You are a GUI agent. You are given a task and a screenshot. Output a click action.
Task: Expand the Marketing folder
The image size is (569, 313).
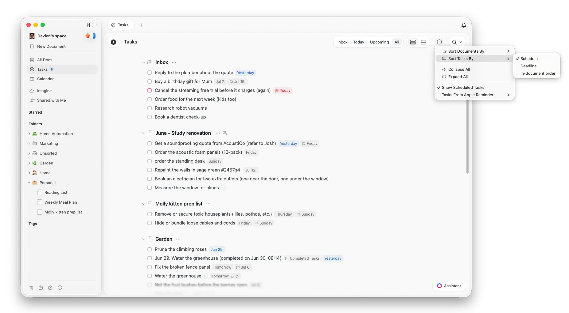click(29, 144)
